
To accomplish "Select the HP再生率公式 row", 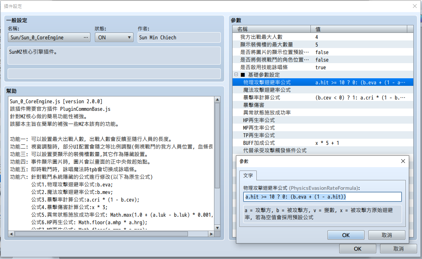I will 323,120.
